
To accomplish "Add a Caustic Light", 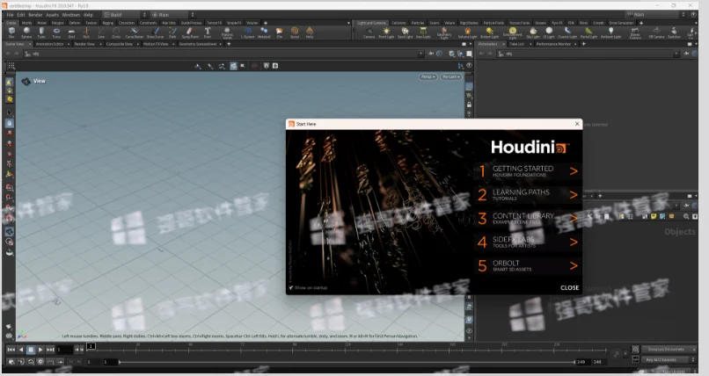I will (x=567, y=33).
